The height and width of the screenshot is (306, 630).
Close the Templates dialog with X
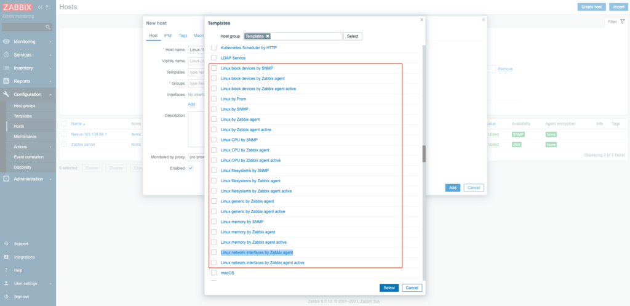pos(422,19)
